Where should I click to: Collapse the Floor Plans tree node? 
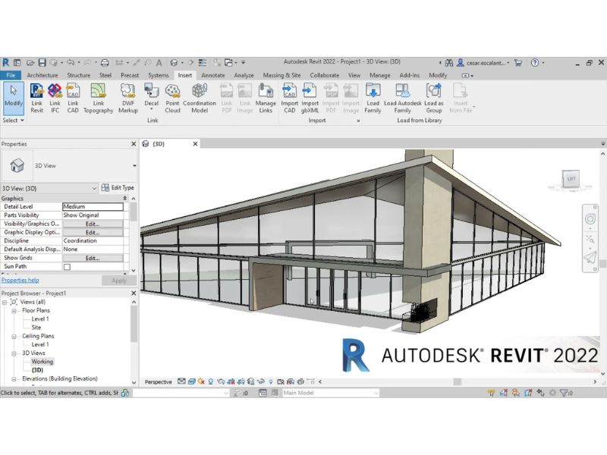click(x=14, y=310)
